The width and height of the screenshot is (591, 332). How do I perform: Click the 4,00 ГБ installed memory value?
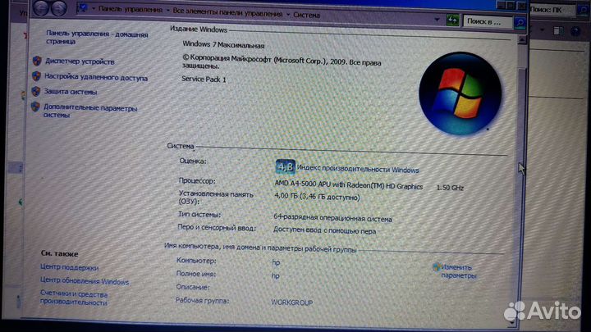[x=317, y=197]
